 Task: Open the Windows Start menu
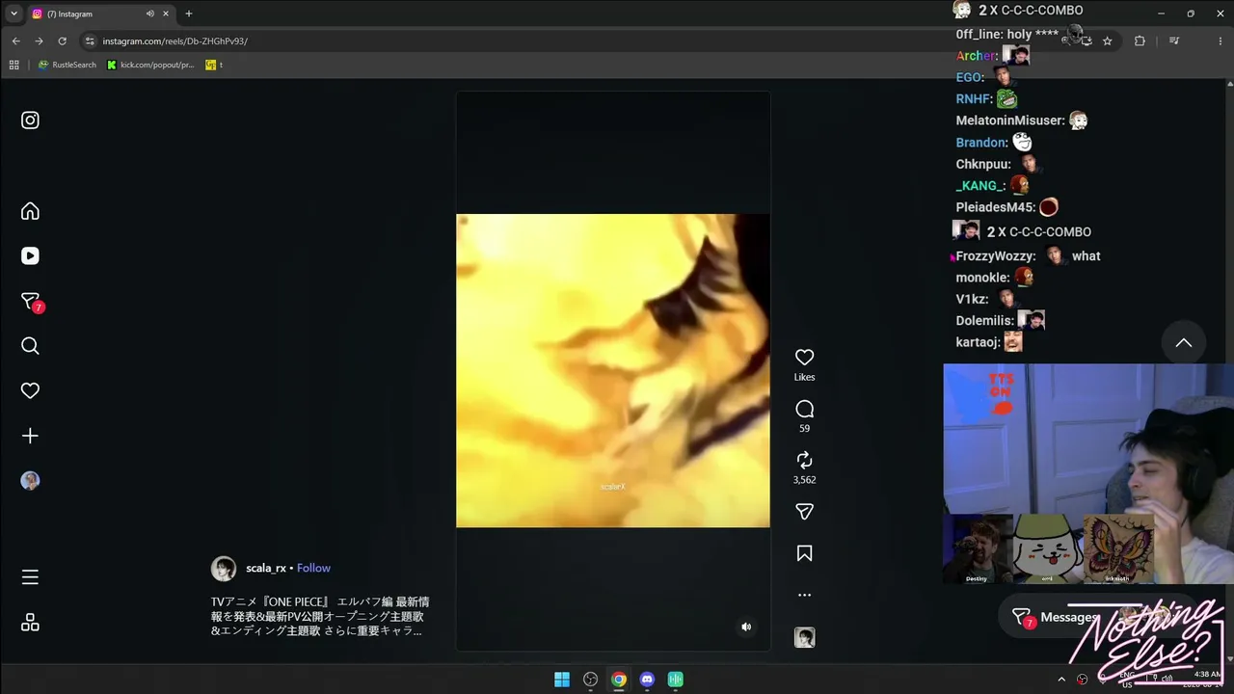pos(562,680)
